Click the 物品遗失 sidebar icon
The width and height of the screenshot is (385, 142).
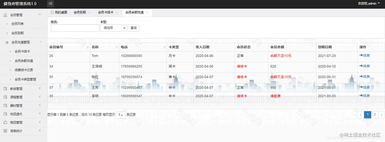coord(5,114)
